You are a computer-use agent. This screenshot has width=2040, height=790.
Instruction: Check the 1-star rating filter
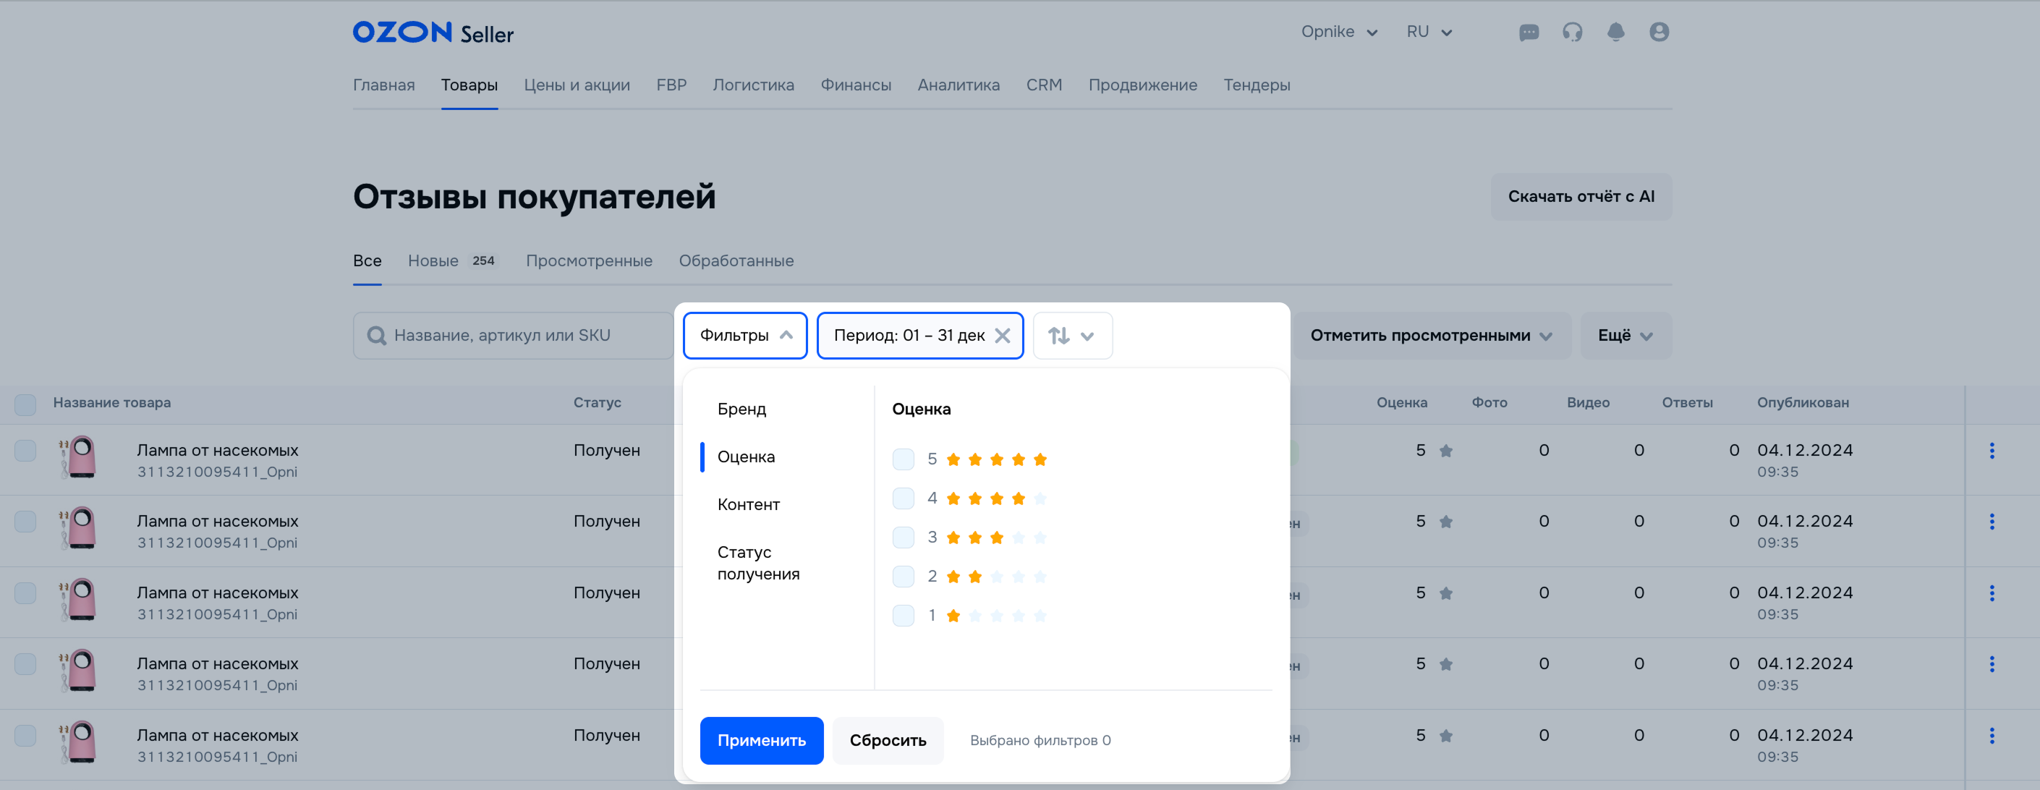[903, 616]
